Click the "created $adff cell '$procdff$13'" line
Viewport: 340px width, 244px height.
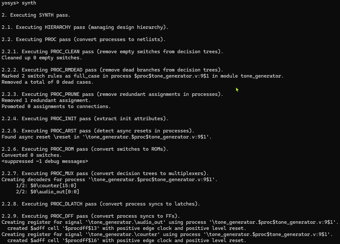(x=126, y=228)
